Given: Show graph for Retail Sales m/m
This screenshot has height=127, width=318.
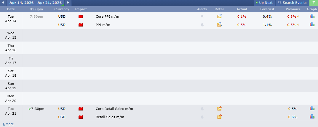Looking at the screenshot, I should [312, 117].
